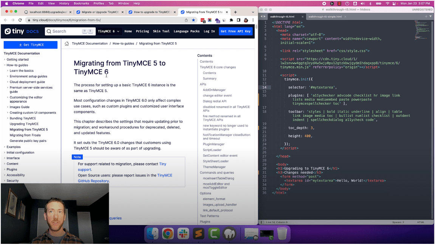Open Chrome tab search dropdown arrow
The width and height of the screenshot is (435, 245).
253,12
